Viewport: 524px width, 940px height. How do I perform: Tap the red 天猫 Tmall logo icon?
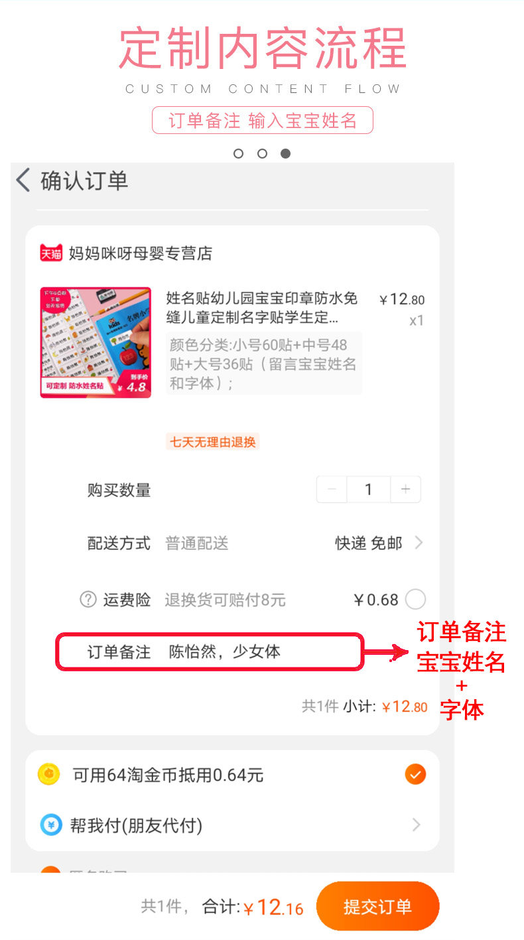[51, 253]
